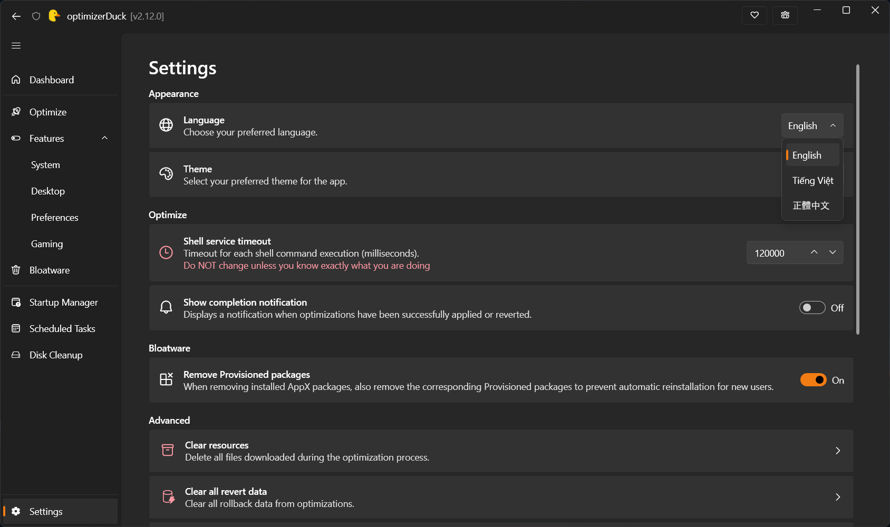The image size is (890, 527).
Task: Click the heart icon in the title bar
Action: (754, 15)
